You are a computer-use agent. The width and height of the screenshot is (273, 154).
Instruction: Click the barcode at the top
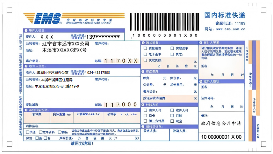point(164,22)
